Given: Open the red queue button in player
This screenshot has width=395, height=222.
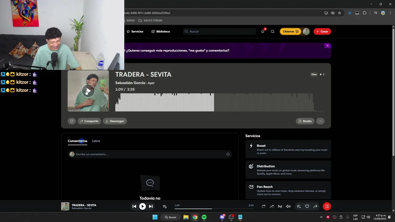Looking at the screenshot, I should tap(327, 206).
